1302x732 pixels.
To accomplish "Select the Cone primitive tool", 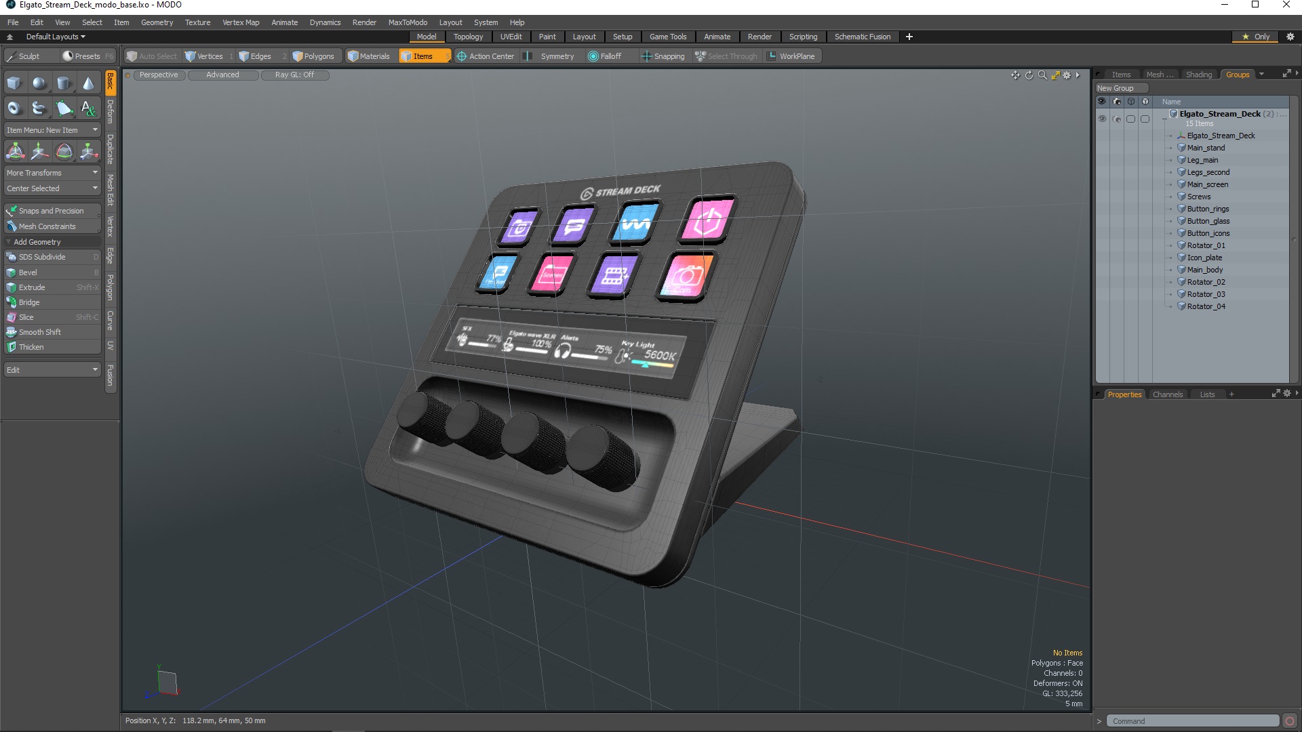I will (x=88, y=83).
